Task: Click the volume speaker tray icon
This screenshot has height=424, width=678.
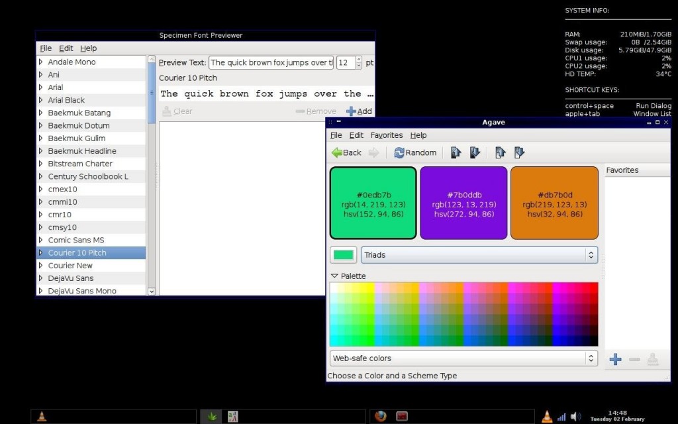Action: tap(575, 417)
